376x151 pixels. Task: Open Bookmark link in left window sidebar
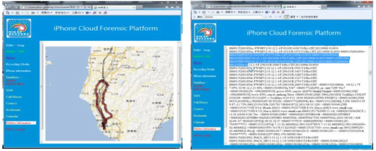pos(13,110)
